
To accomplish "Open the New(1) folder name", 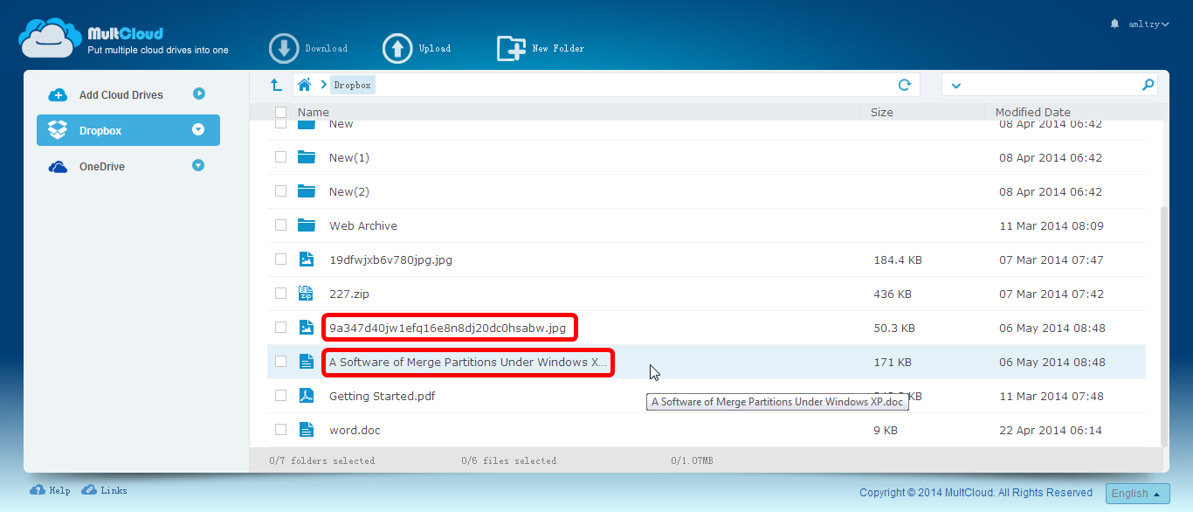I will click(x=349, y=157).
